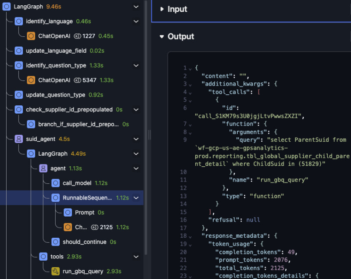Click the ChatOpenAI icon under identify_language

[31, 36]
